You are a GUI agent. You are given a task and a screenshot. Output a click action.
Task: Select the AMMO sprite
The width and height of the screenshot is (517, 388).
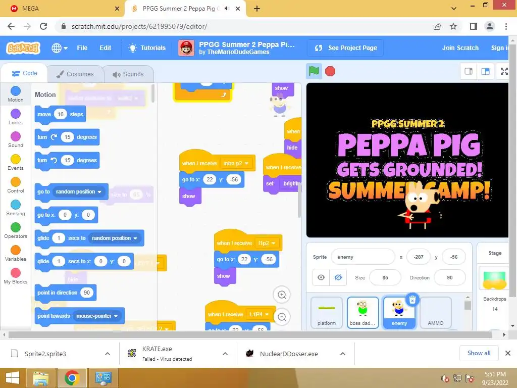click(x=436, y=313)
